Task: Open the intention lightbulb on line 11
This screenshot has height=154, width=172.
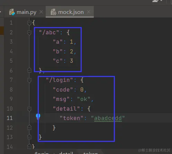Action: coord(38,117)
